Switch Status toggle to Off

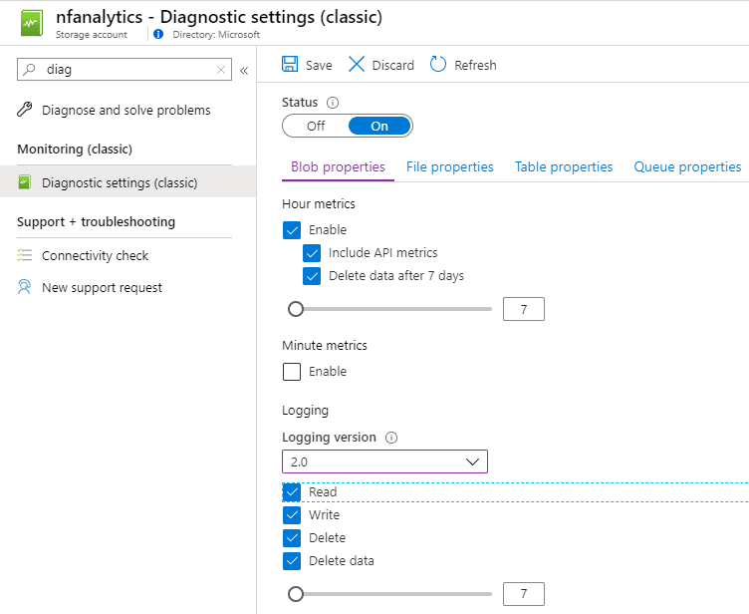[316, 126]
